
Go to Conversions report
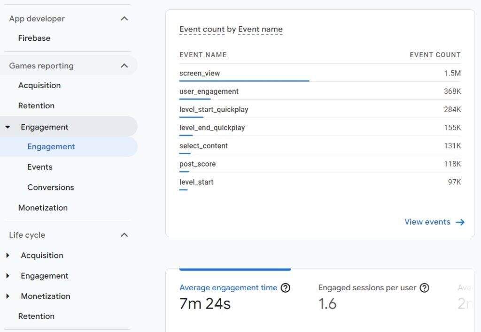(51, 188)
